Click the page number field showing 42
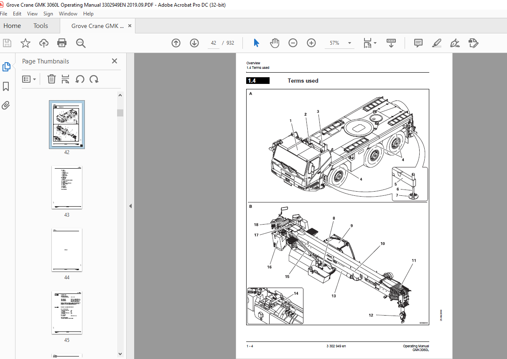The width and height of the screenshot is (507, 359). [214, 43]
